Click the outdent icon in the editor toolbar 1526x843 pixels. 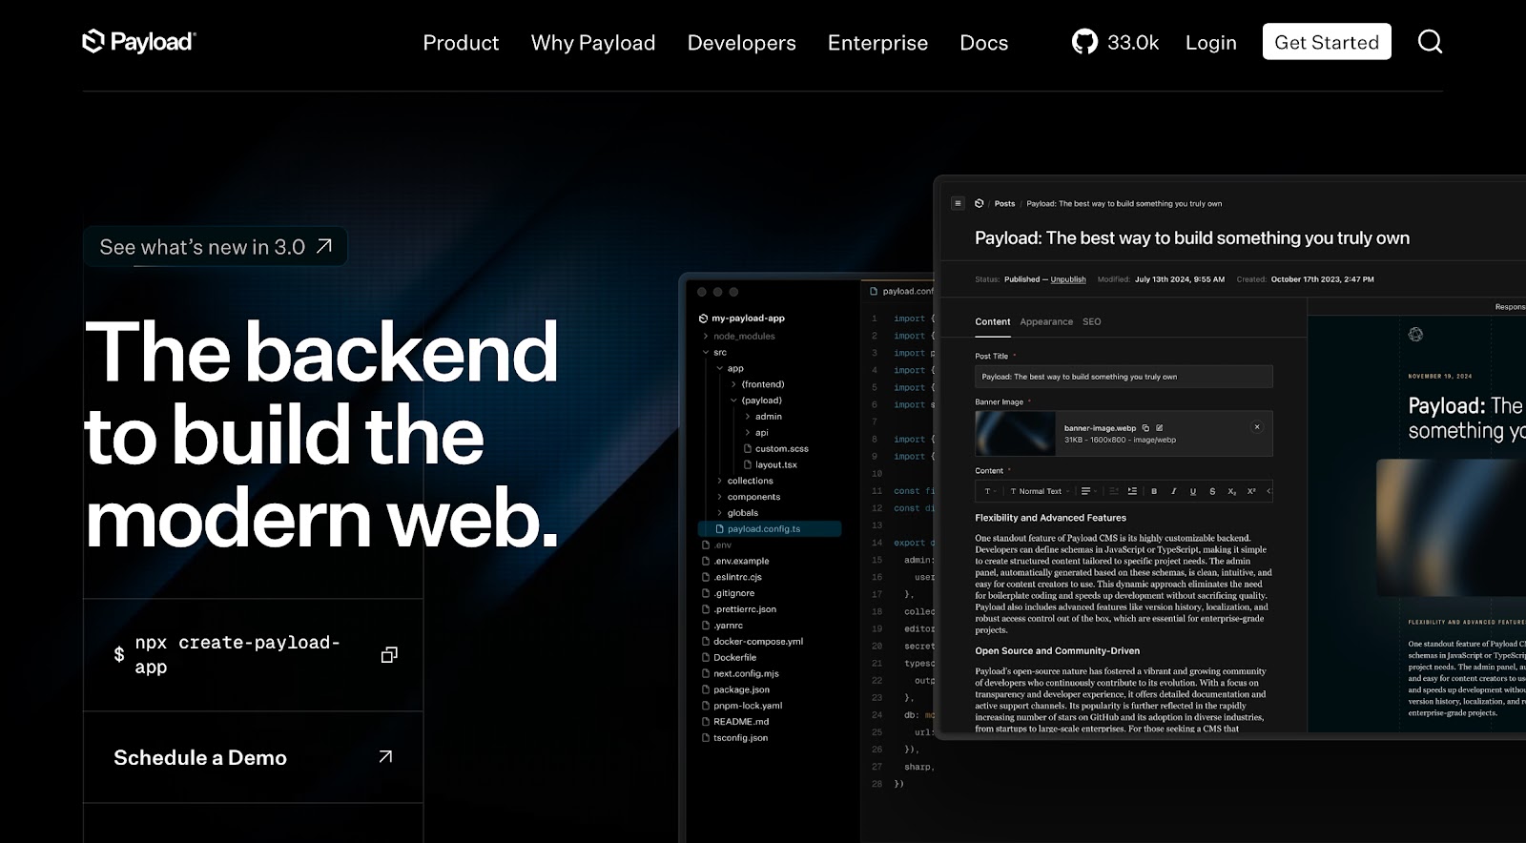1114,491
